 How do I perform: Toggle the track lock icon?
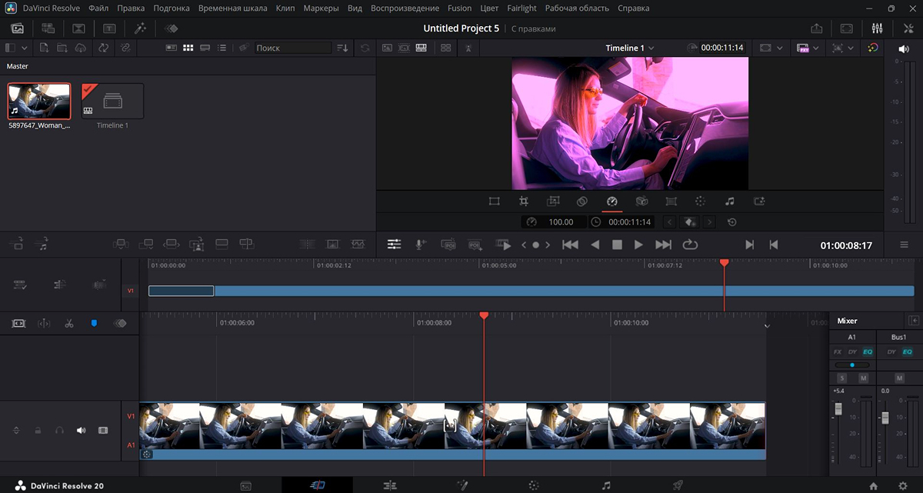point(37,431)
